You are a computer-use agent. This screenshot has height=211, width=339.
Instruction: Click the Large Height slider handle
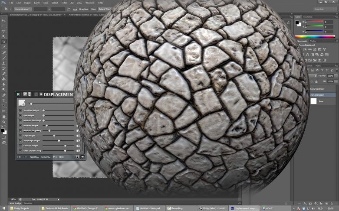[54, 136]
